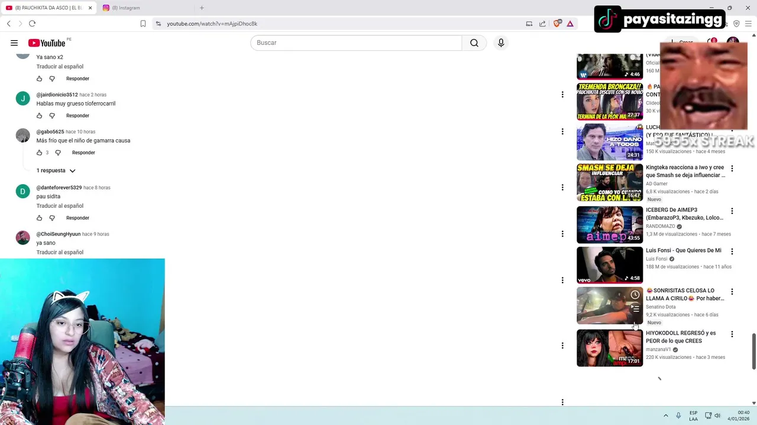Reload the page

pos(32,24)
